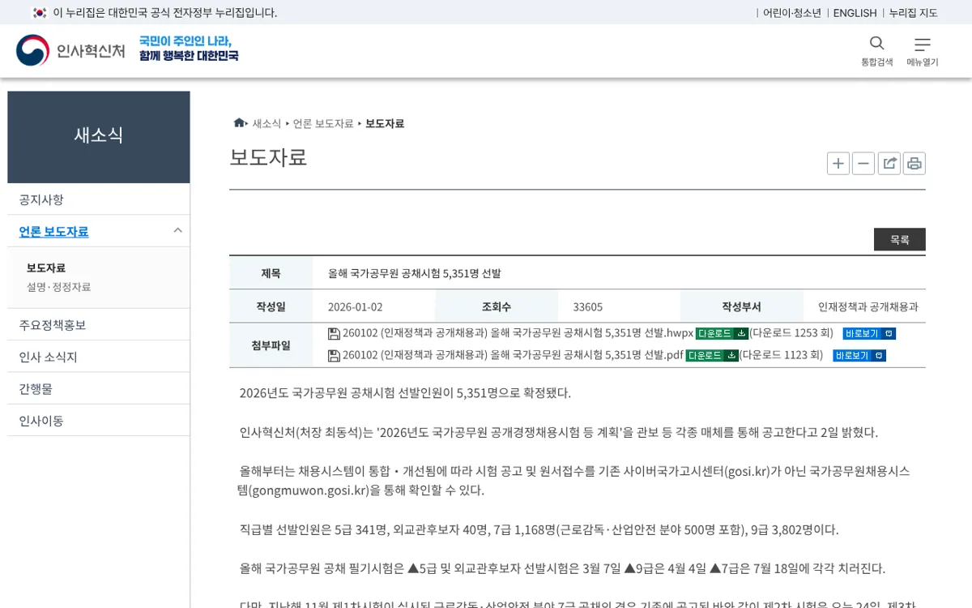972x608 pixels.
Task: Click the hwpx attachment file name
Action: pyautogui.click(x=518, y=333)
